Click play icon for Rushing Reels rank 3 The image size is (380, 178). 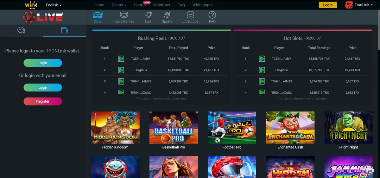pyautogui.click(x=121, y=81)
